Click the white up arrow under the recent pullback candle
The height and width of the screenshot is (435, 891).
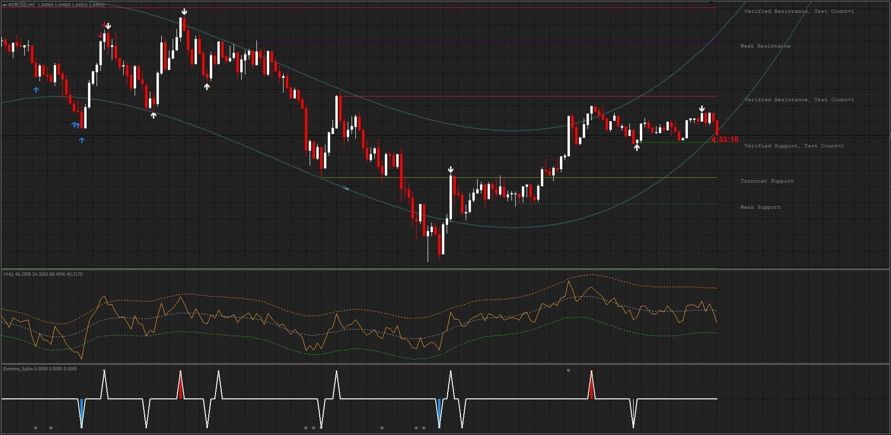pyautogui.click(x=637, y=147)
